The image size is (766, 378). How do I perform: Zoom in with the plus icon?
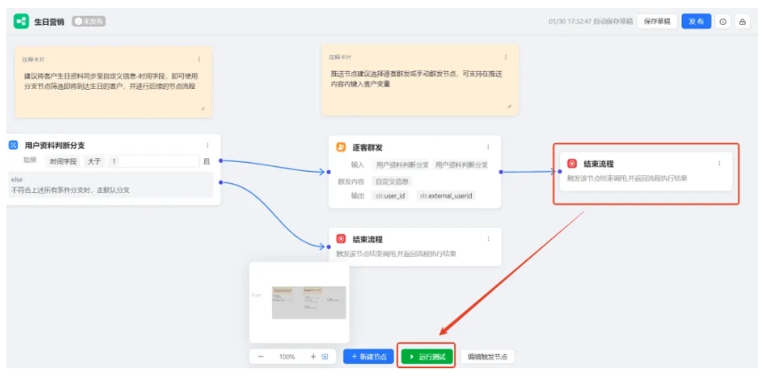tap(313, 357)
